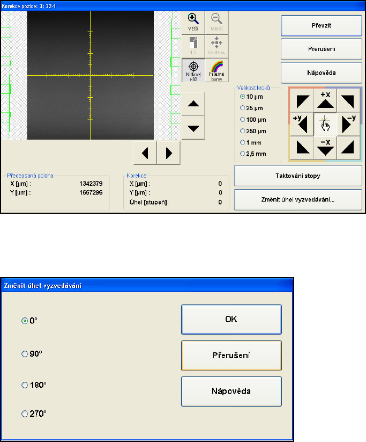Click the center hand pointer jog icon
Screen dimensions: 366x442
[x=325, y=124]
